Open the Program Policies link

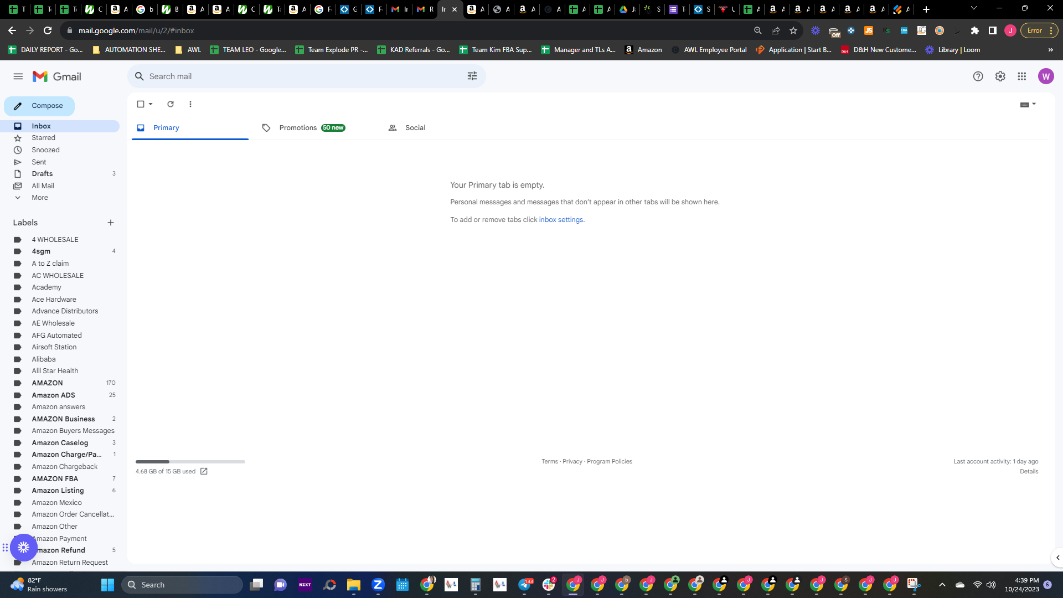pyautogui.click(x=610, y=461)
